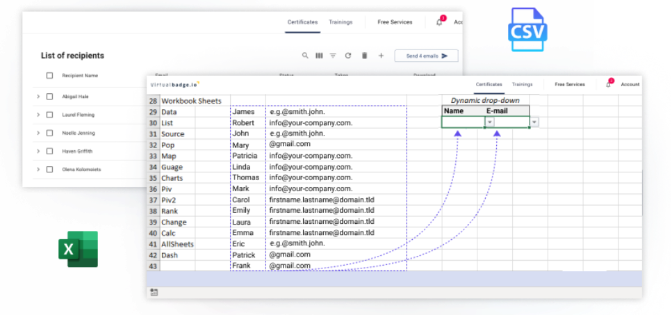
Task: Click the Virtualbadge.io logo
Action: point(175,84)
